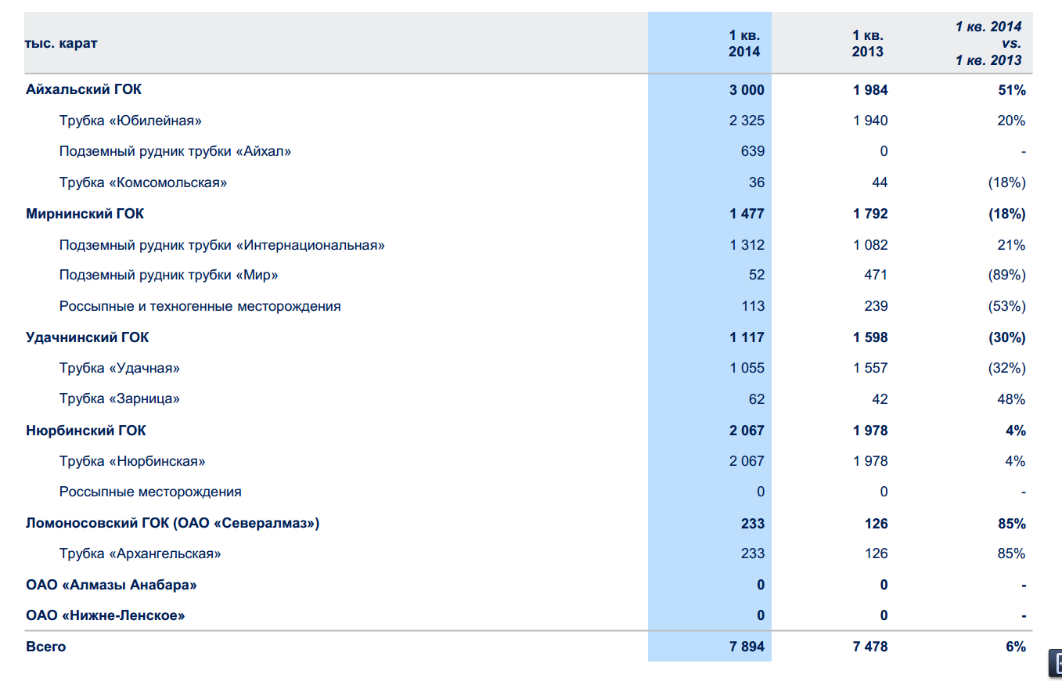Click the 1 940 value for Трубка «Юбилейная»
1062x685 pixels.
[x=870, y=121]
